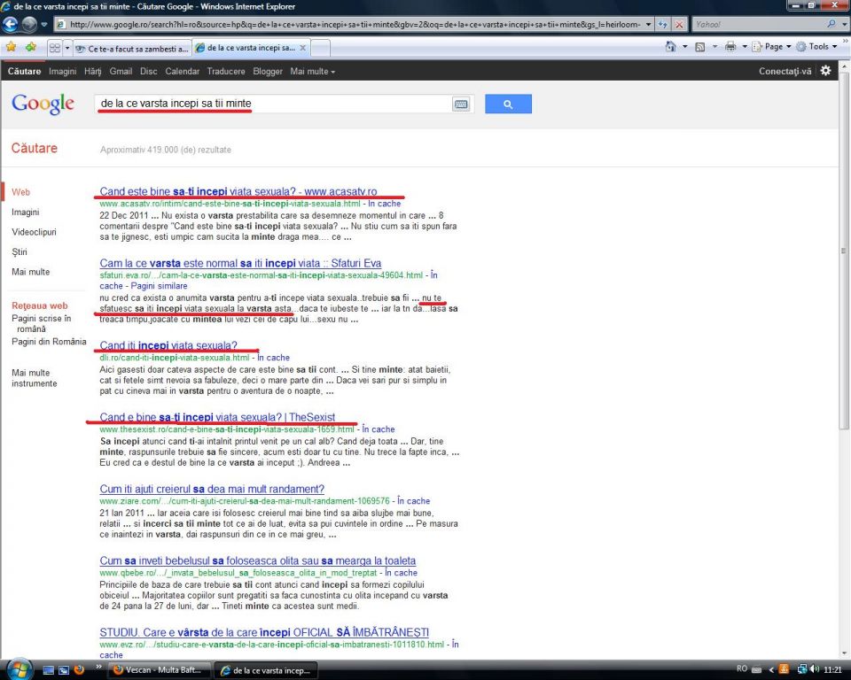The width and height of the screenshot is (851, 680).
Task: Show hidden tray icons arrow
Action: (770, 669)
